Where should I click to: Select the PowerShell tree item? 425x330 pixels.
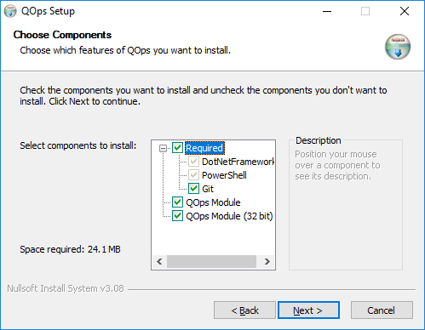pos(224,175)
